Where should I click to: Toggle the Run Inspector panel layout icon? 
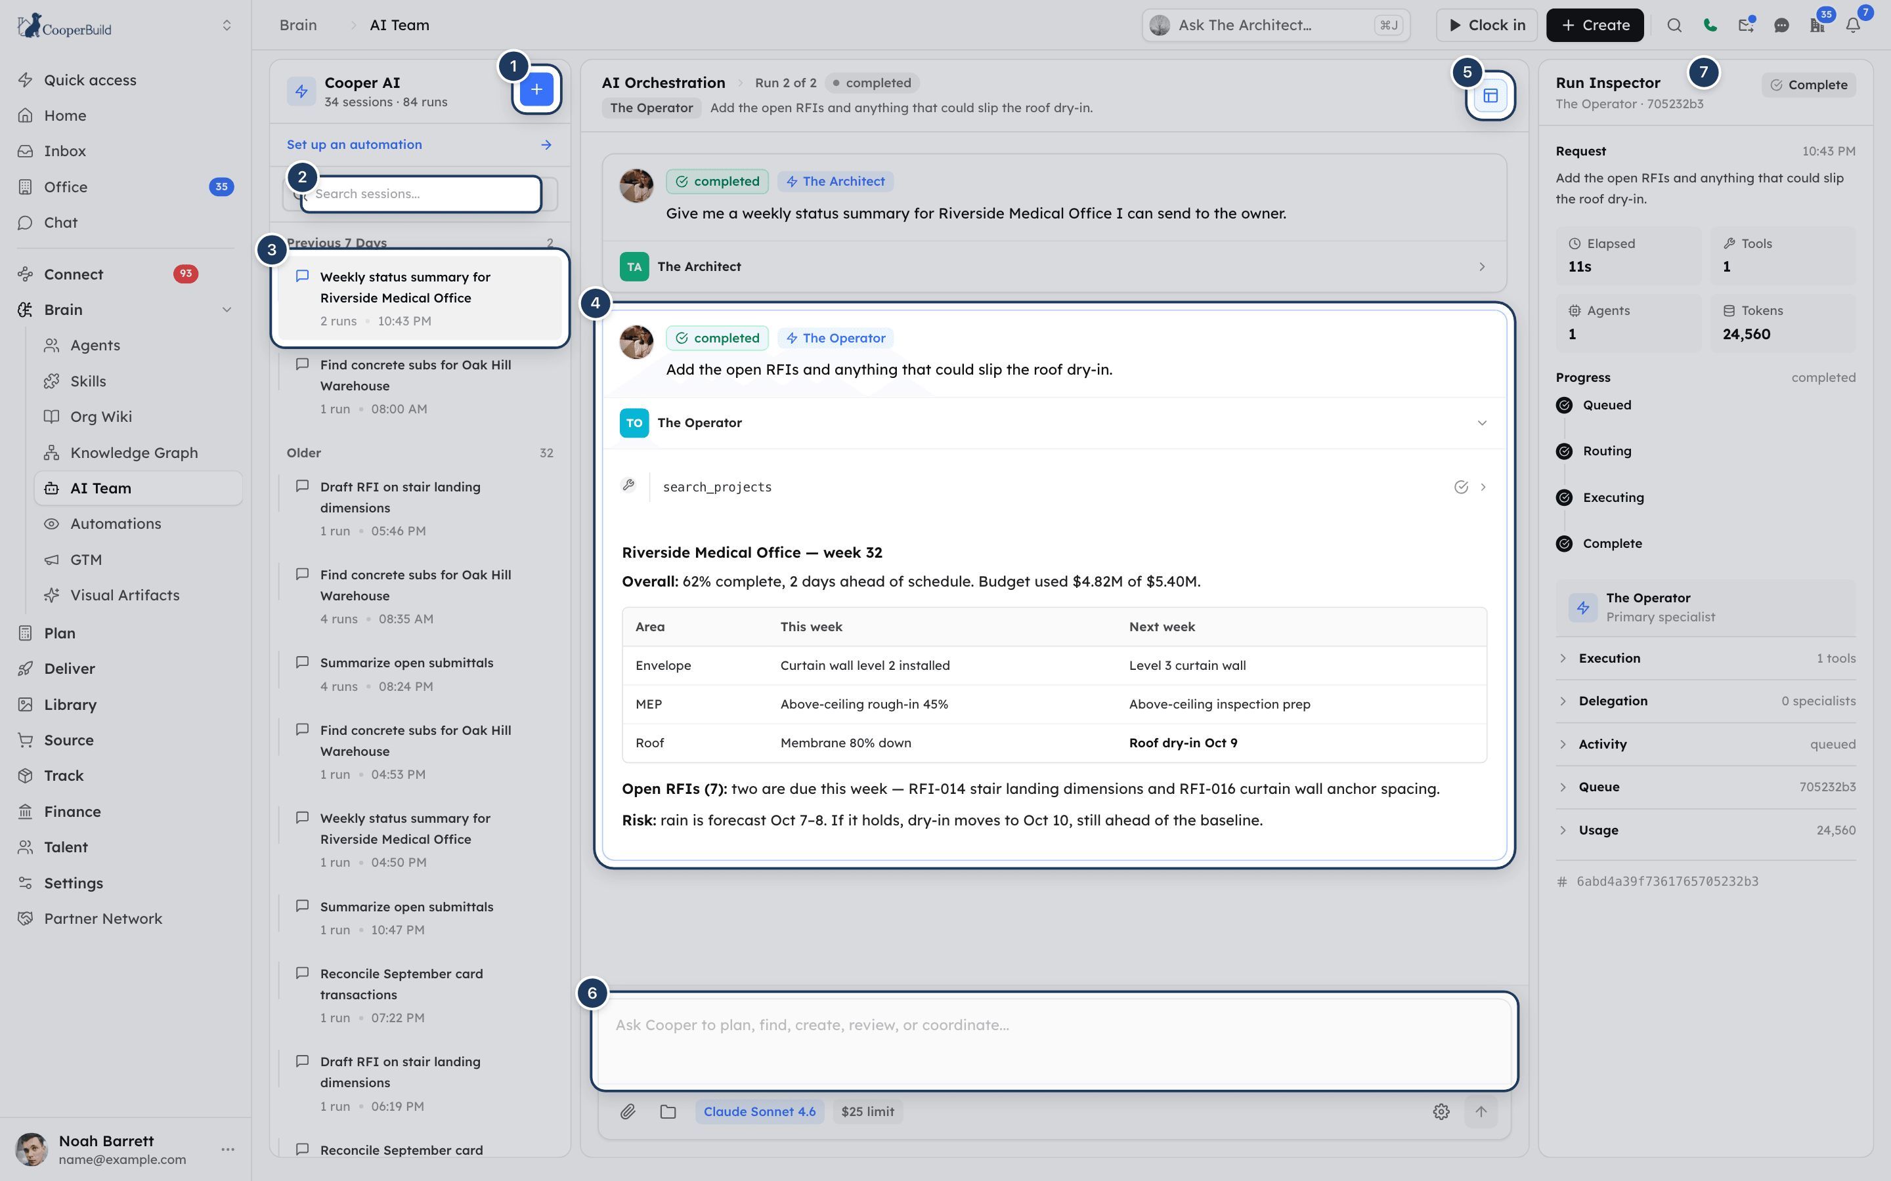(x=1490, y=95)
